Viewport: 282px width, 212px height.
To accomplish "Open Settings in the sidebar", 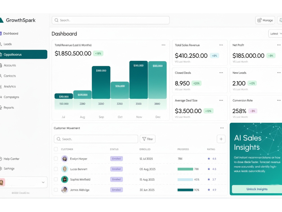I will click(x=7, y=168).
